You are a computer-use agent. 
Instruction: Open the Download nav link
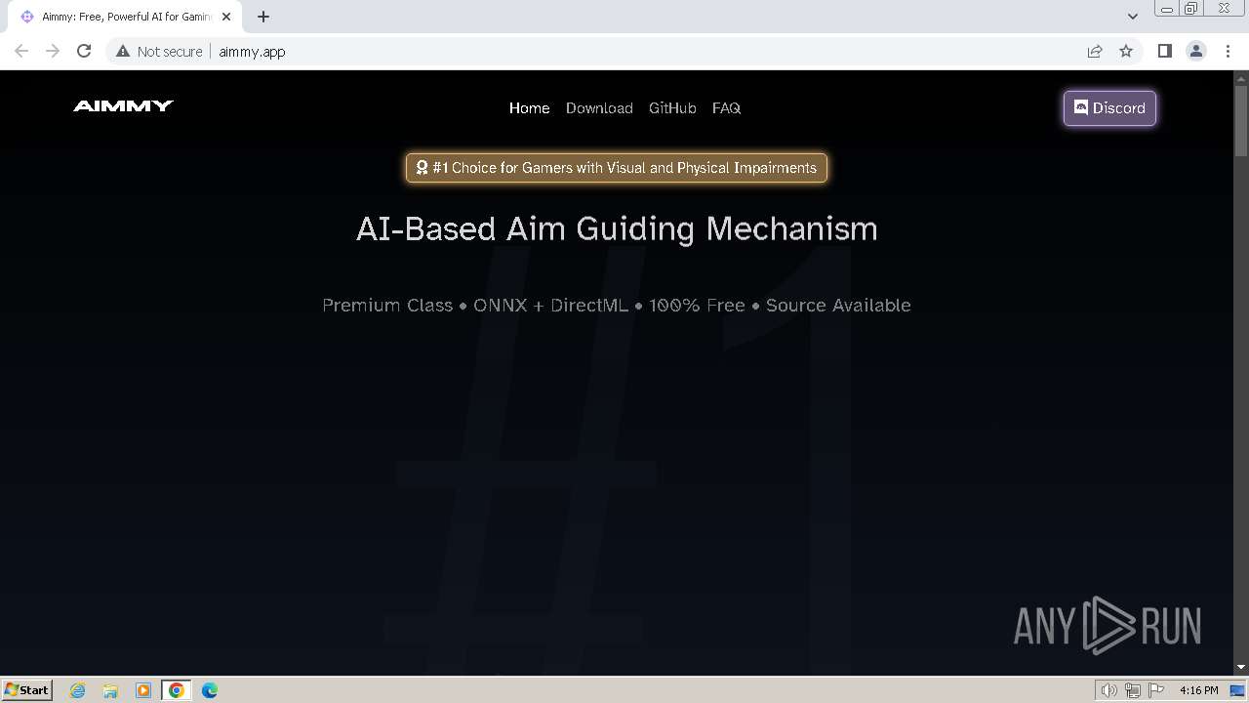pyautogui.click(x=599, y=108)
